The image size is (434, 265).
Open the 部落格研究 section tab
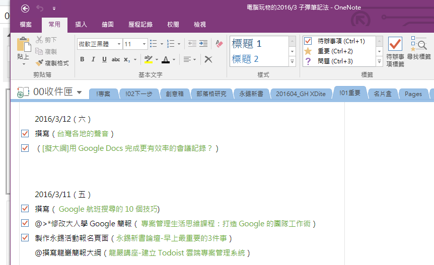(x=211, y=94)
